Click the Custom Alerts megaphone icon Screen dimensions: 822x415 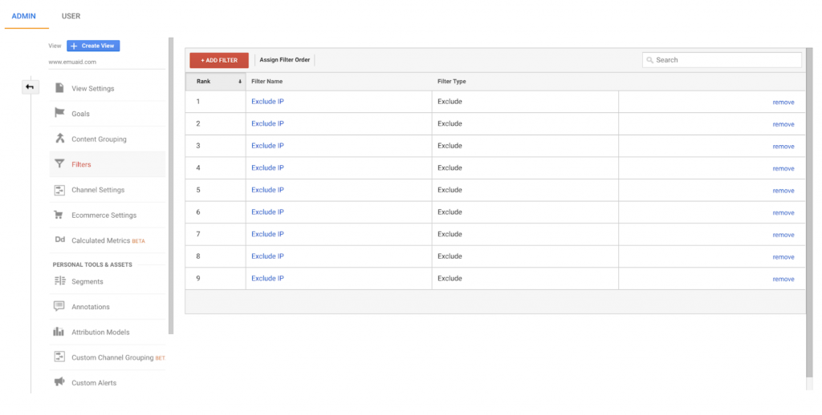click(59, 382)
